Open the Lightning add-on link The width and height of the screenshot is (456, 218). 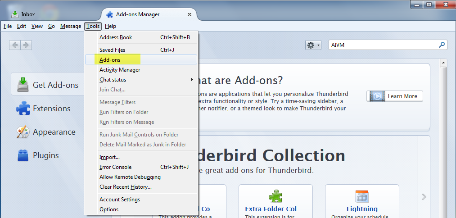pyautogui.click(x=362, y=209)
